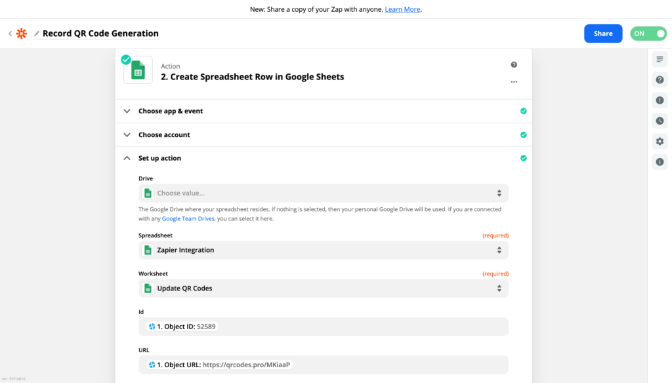672x383 pixels.
Task: Click the Google Sheets step icon
Action: click(x=137, y=70)
